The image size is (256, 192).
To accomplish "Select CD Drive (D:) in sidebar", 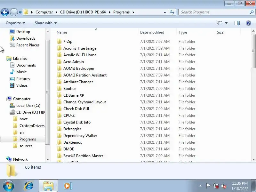I will point(27,112).
